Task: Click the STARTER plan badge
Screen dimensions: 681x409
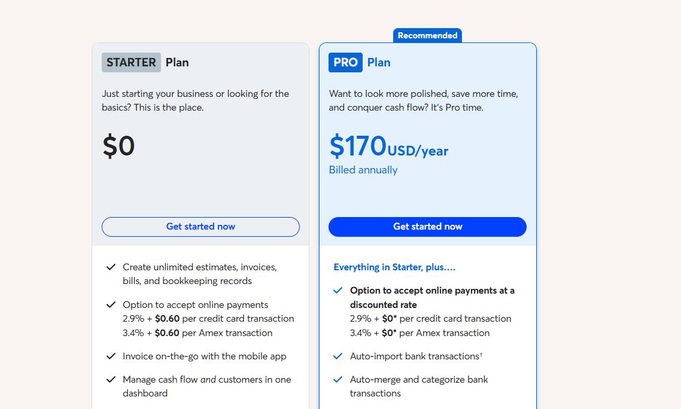Action: point(131,62)
